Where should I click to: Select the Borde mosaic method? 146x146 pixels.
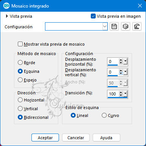(20, 63)
